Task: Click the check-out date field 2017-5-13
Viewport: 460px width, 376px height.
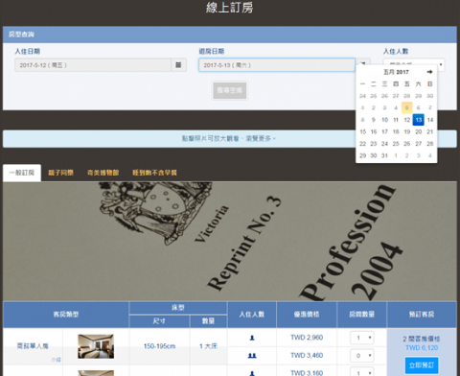Action: point(277,65)
